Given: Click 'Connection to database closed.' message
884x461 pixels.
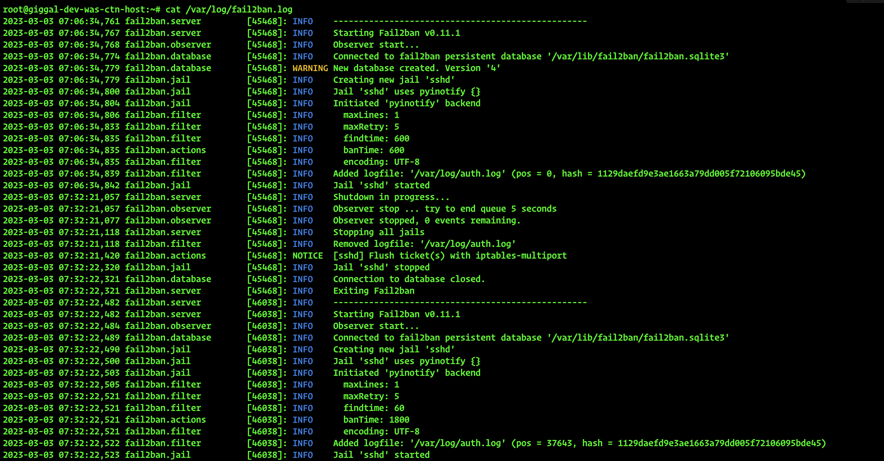Looking at the screenshot, I should pyautogui.click(x=409, y=279).
